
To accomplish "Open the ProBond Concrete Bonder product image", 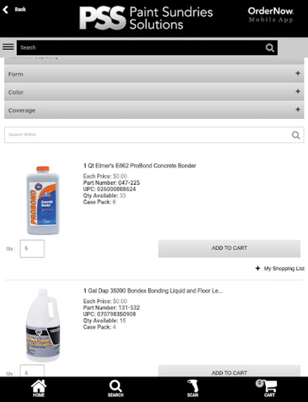I will pyautogui.click(x=42, y=200).
